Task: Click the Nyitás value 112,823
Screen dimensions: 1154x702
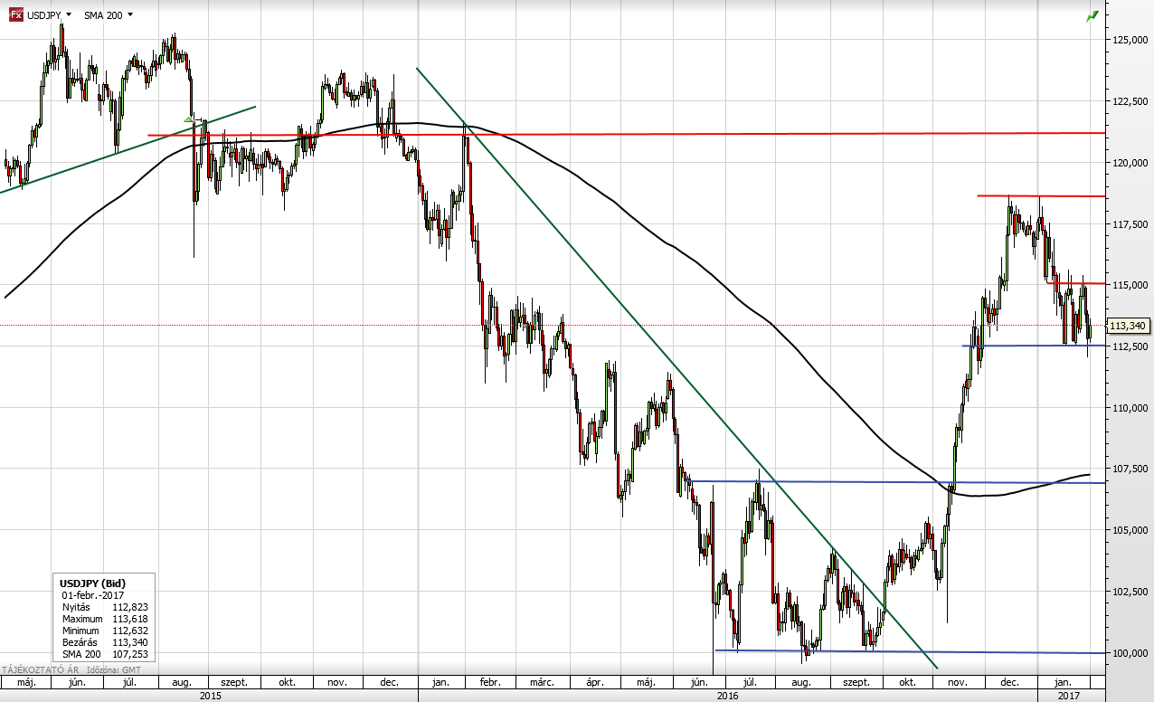Action: tap(130, 607)
